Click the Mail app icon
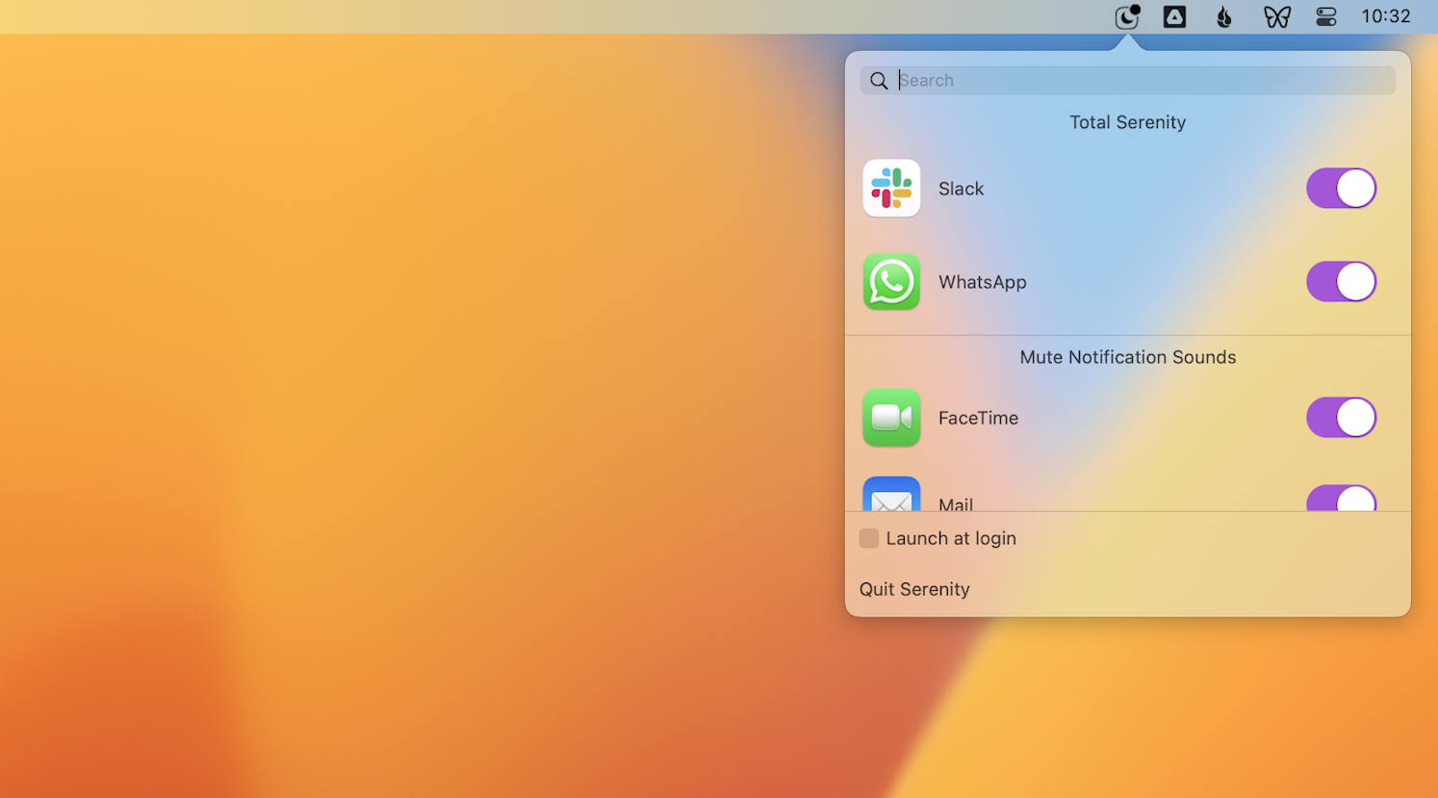Screen dimensions: 1438x798 coord(891,498)
